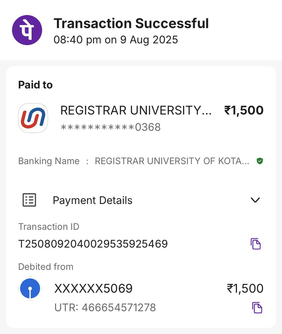Select the transaction ID number text
The image size is (282, 334).
(x=93, y=244)
